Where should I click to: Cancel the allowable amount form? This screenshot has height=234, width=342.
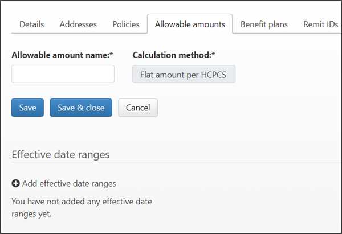[x=137, y=108]
